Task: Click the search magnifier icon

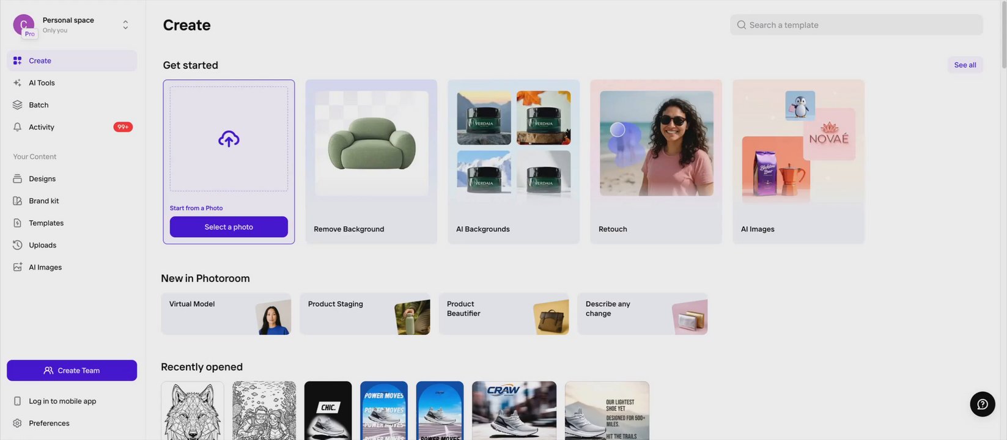Action: (x=741, y=25)
